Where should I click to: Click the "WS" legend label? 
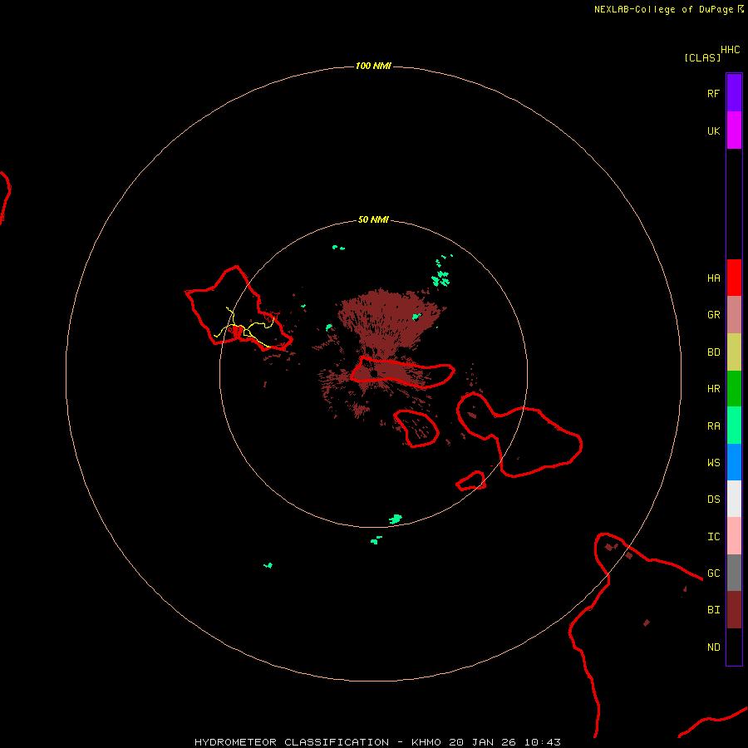[x=713, y=462]
